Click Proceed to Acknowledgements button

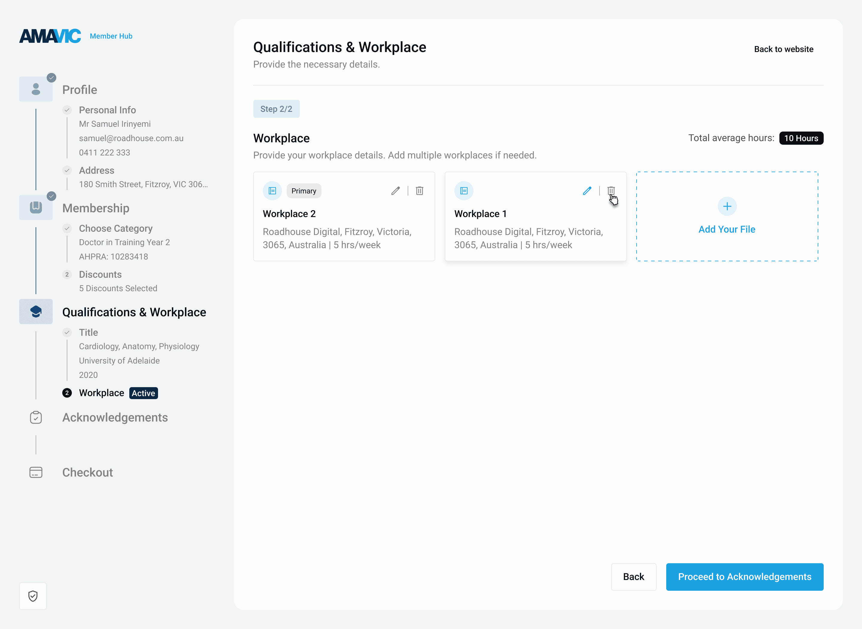coord(744,577)
